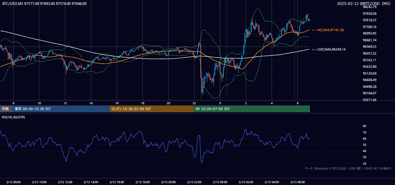
Task: Click the 40 SMA label 97161.38
Action: click(x=328, y=30)
